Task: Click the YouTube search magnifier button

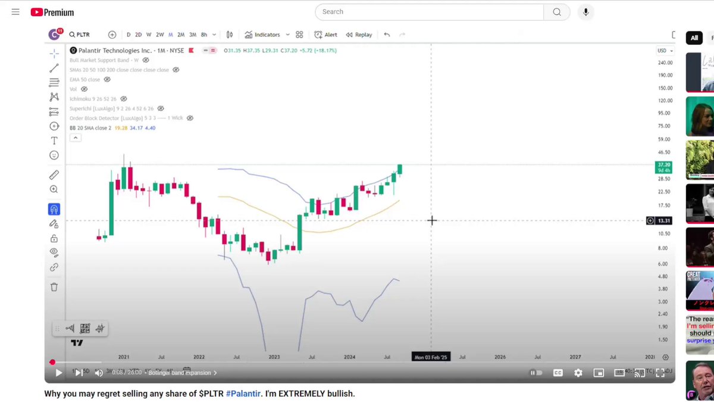Action: coord(557,12)
